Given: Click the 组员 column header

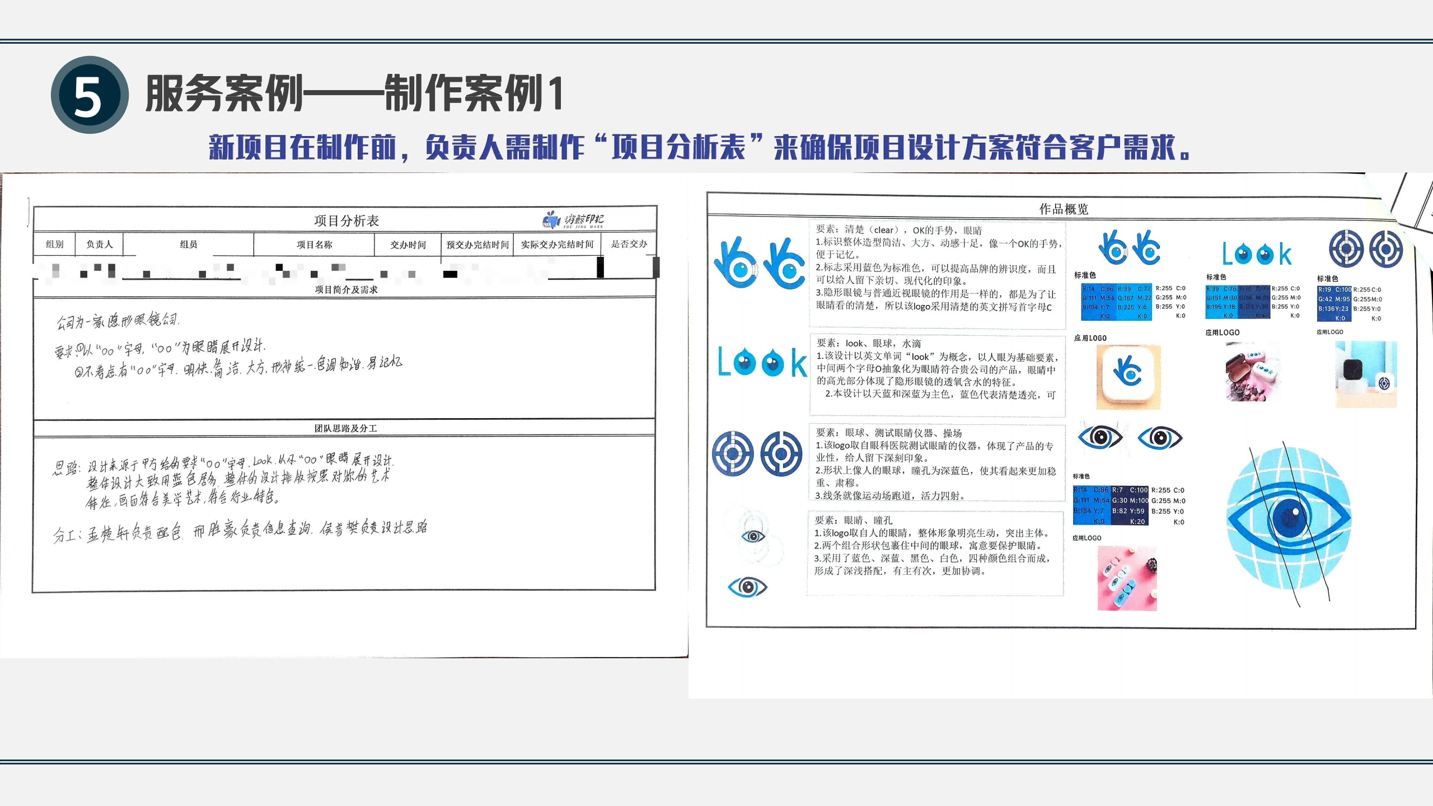Looking at the screenshot, I should [188, 244].
